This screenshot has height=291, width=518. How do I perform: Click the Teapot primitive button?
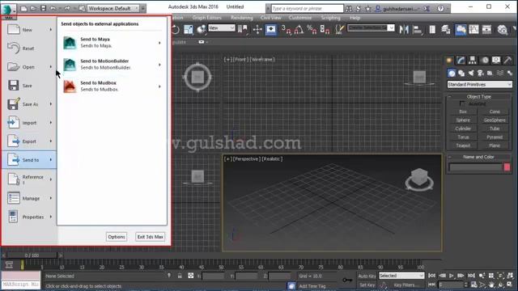click(x=463, y=145)
